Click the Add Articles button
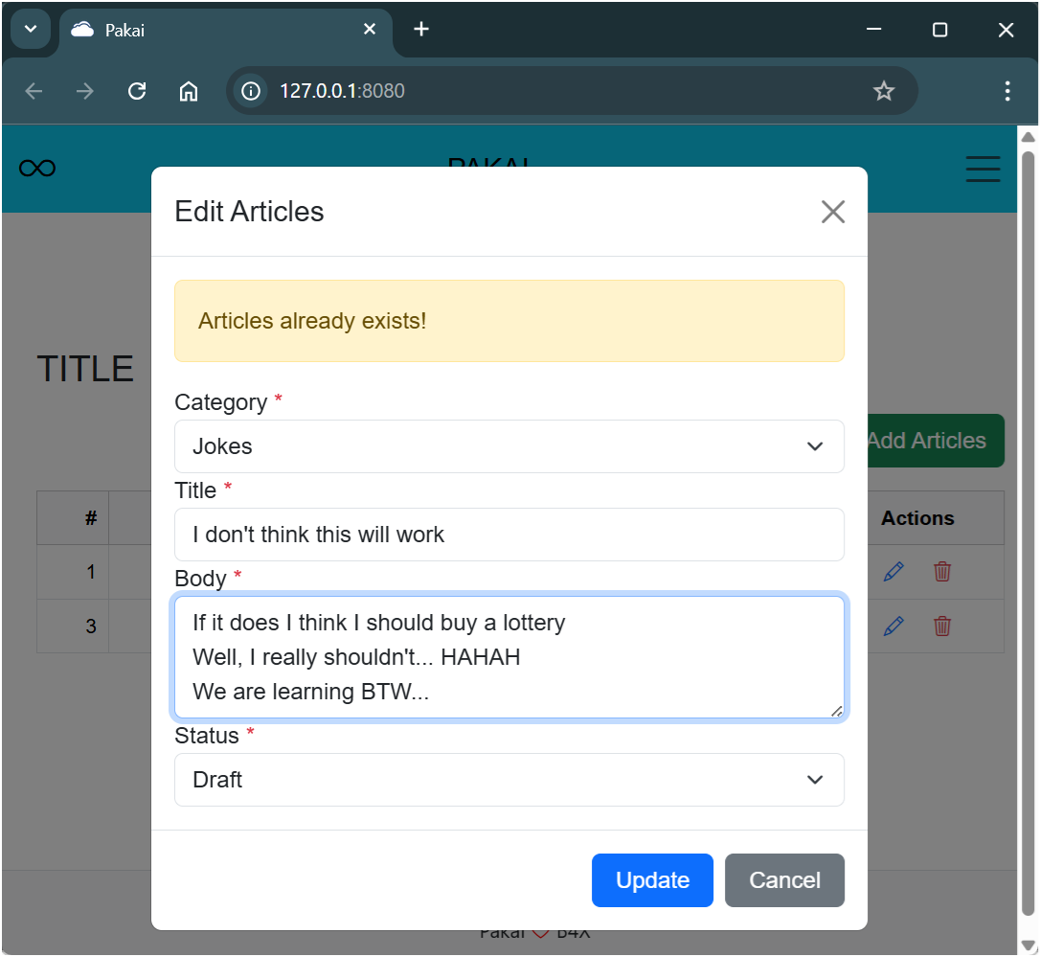Screen dimensions: 1040x957 point(936,441)
